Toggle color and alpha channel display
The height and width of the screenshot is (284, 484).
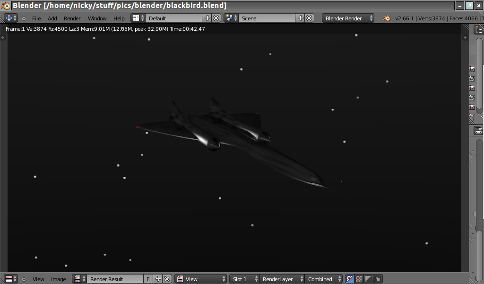[350, 279]
